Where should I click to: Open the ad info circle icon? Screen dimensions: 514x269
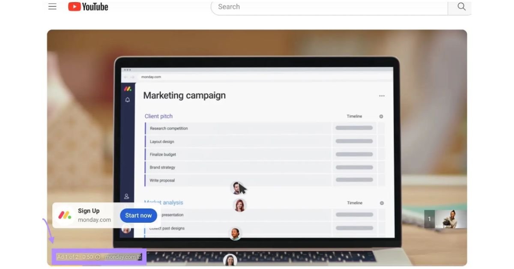[98, 257]
